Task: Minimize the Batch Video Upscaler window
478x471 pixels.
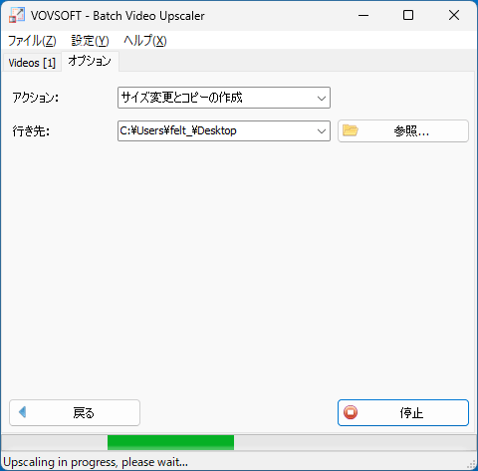Action: (363, 15)
